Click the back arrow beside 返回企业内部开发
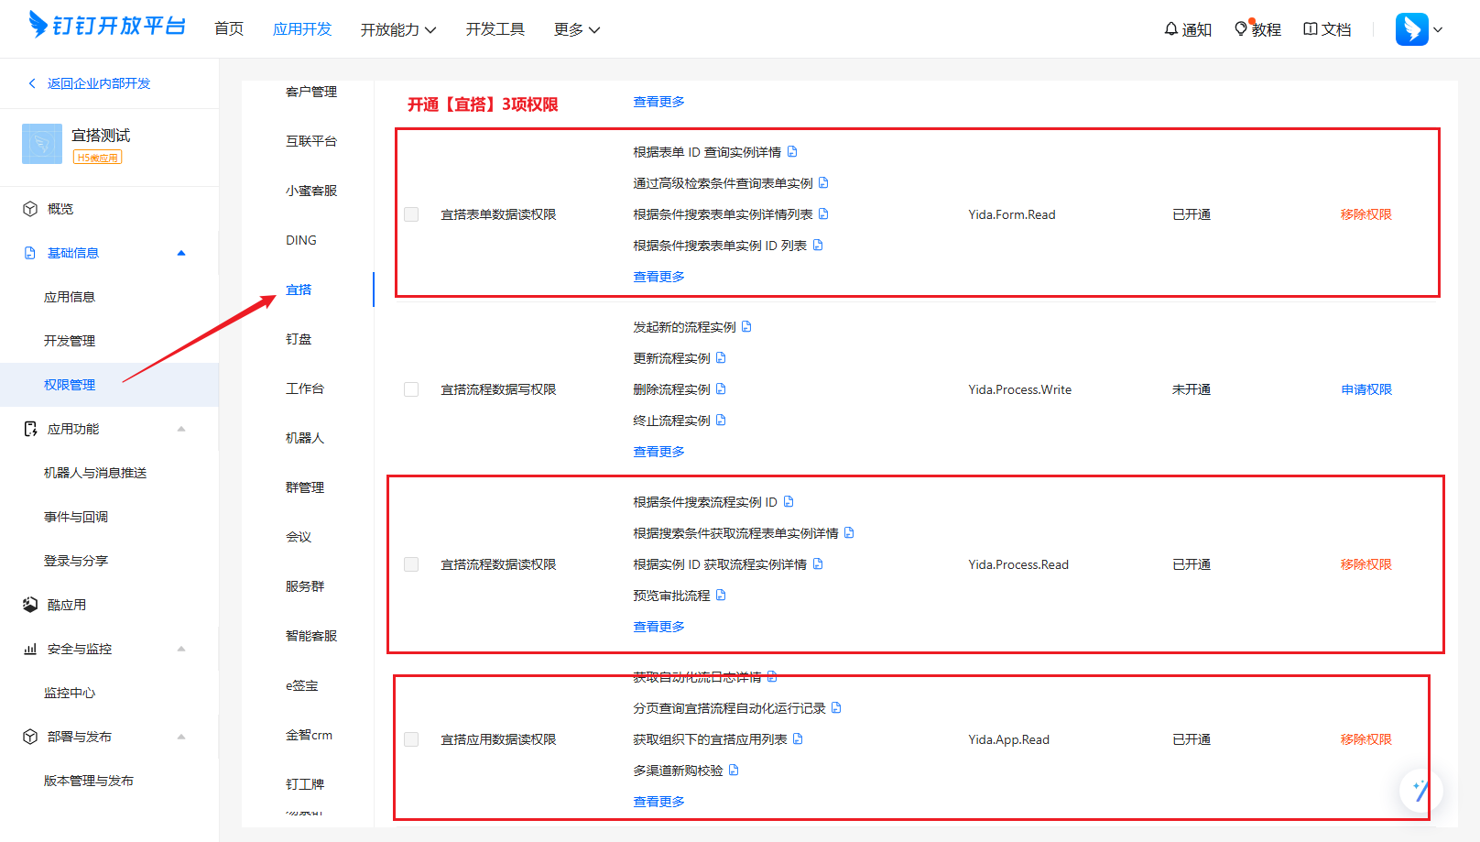This screenshot has width=1480, height=842. point(32,83)
